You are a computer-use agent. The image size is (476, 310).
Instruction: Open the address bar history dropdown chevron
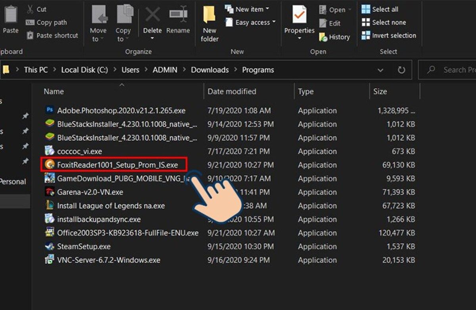click(x=380, y=70)
